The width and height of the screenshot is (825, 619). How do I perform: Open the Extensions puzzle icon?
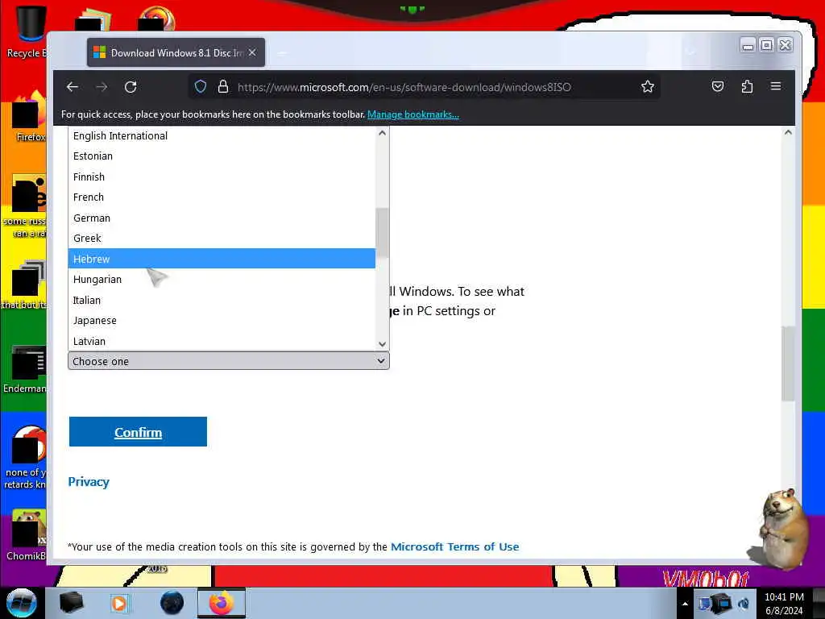pyautogui.click(x=747, y=86)
